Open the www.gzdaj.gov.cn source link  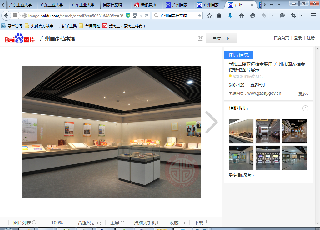pos(264,93)
